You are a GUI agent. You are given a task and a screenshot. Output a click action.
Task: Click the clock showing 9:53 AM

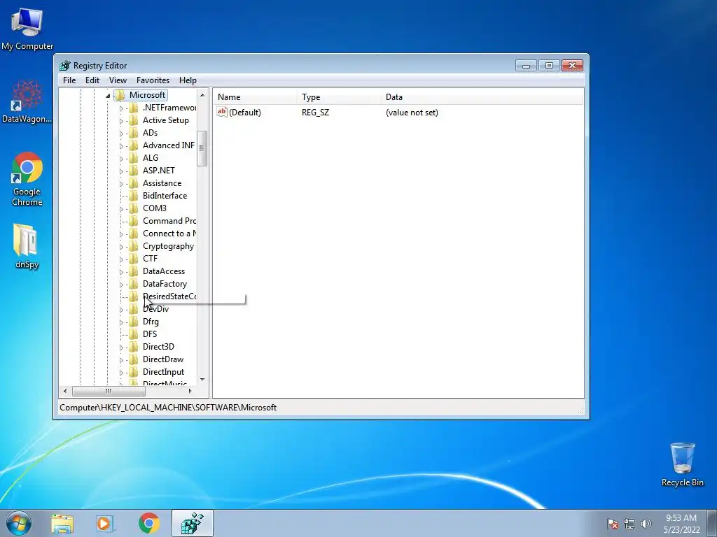click(x=681, y=524)
